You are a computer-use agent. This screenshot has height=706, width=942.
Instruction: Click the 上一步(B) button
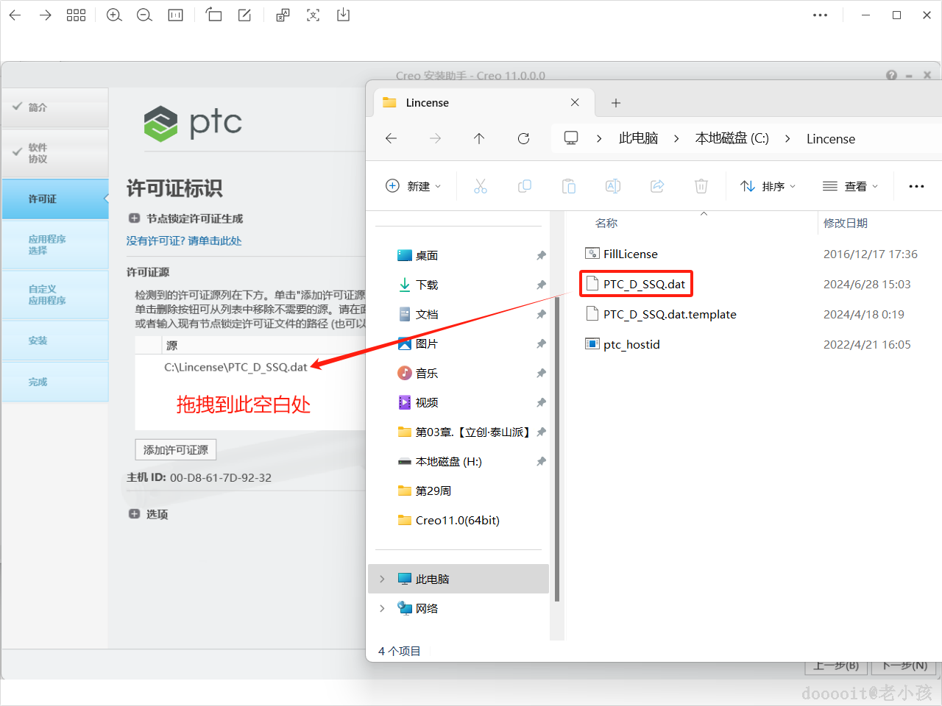pyautogui.click(x=836, y=666)
